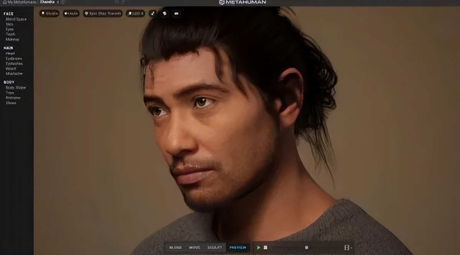Switch to PREVIEW mode tab

pos(238,247)
